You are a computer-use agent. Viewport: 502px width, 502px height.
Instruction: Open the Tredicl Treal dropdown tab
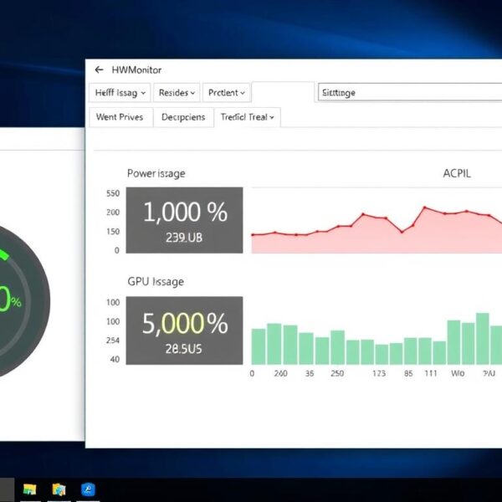248,117
